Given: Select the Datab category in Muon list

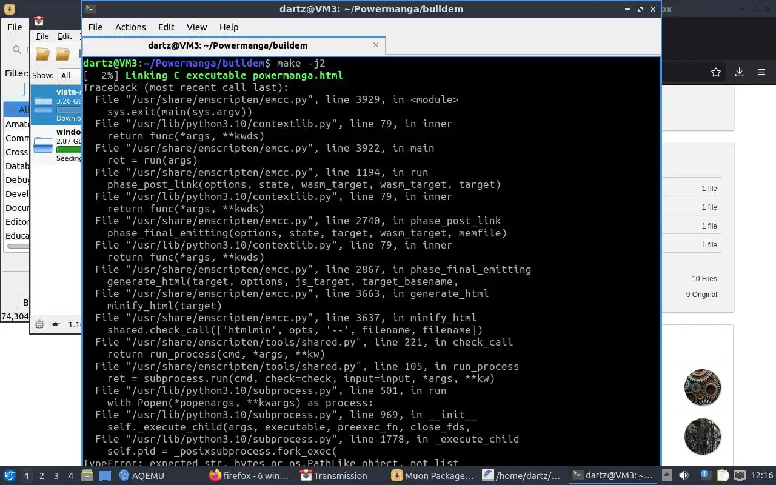Looking at the screenshot, I should (x=17, y=166).
